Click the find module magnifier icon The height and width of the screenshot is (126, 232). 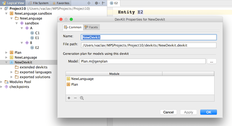(x=82, y=98)
